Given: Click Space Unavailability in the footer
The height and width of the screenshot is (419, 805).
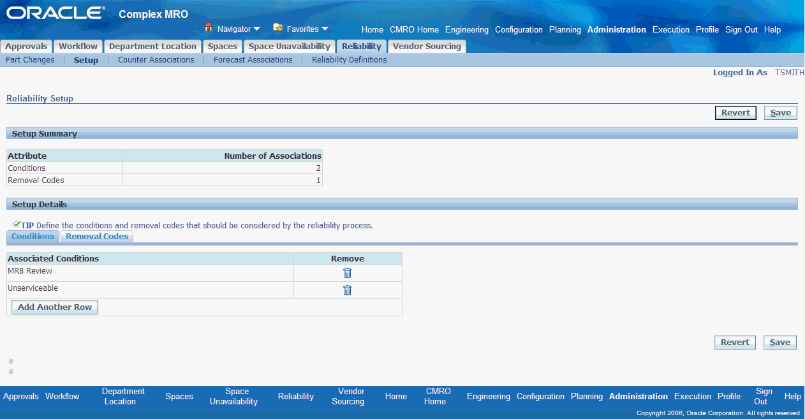Looking at the screenshot, I should 234,397.
